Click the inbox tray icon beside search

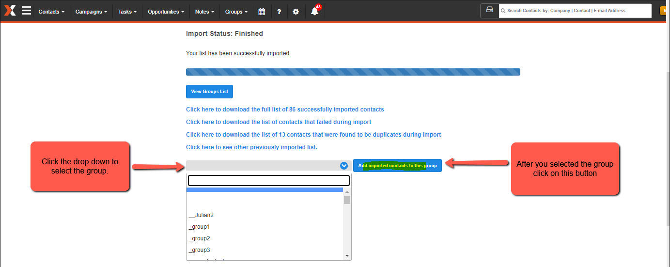[490, 11]
